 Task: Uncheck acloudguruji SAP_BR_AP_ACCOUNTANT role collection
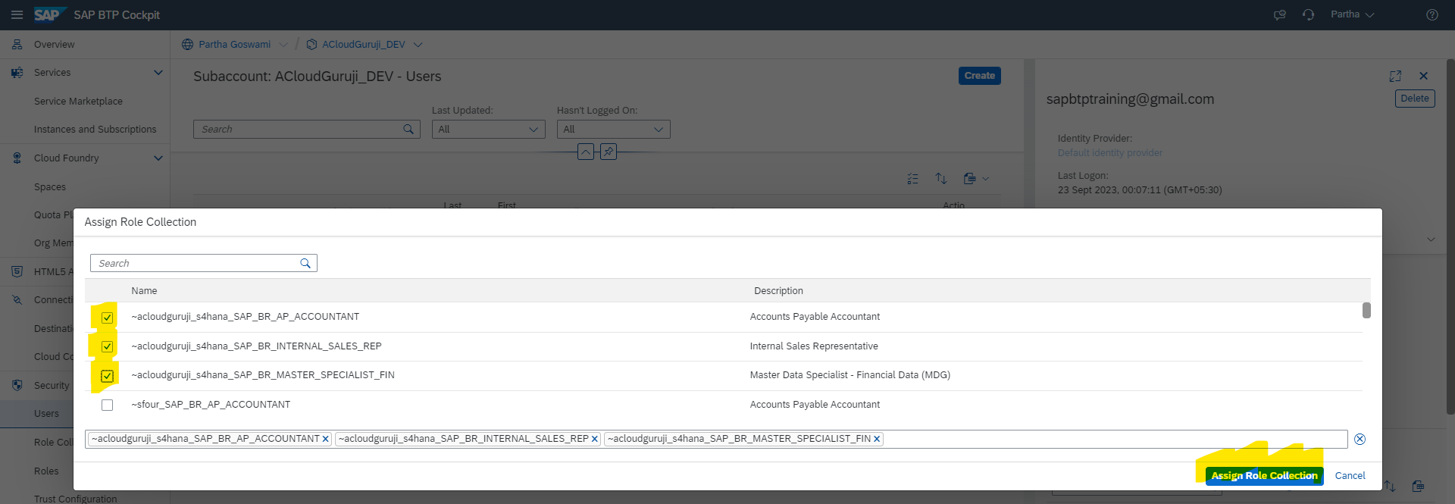[107, 318]
